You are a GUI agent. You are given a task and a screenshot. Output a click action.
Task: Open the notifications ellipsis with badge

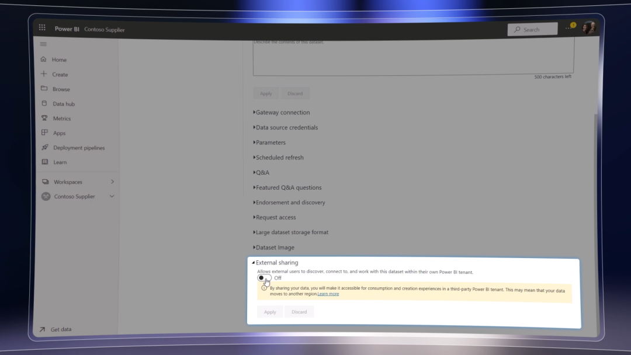[x=570, y=27]
